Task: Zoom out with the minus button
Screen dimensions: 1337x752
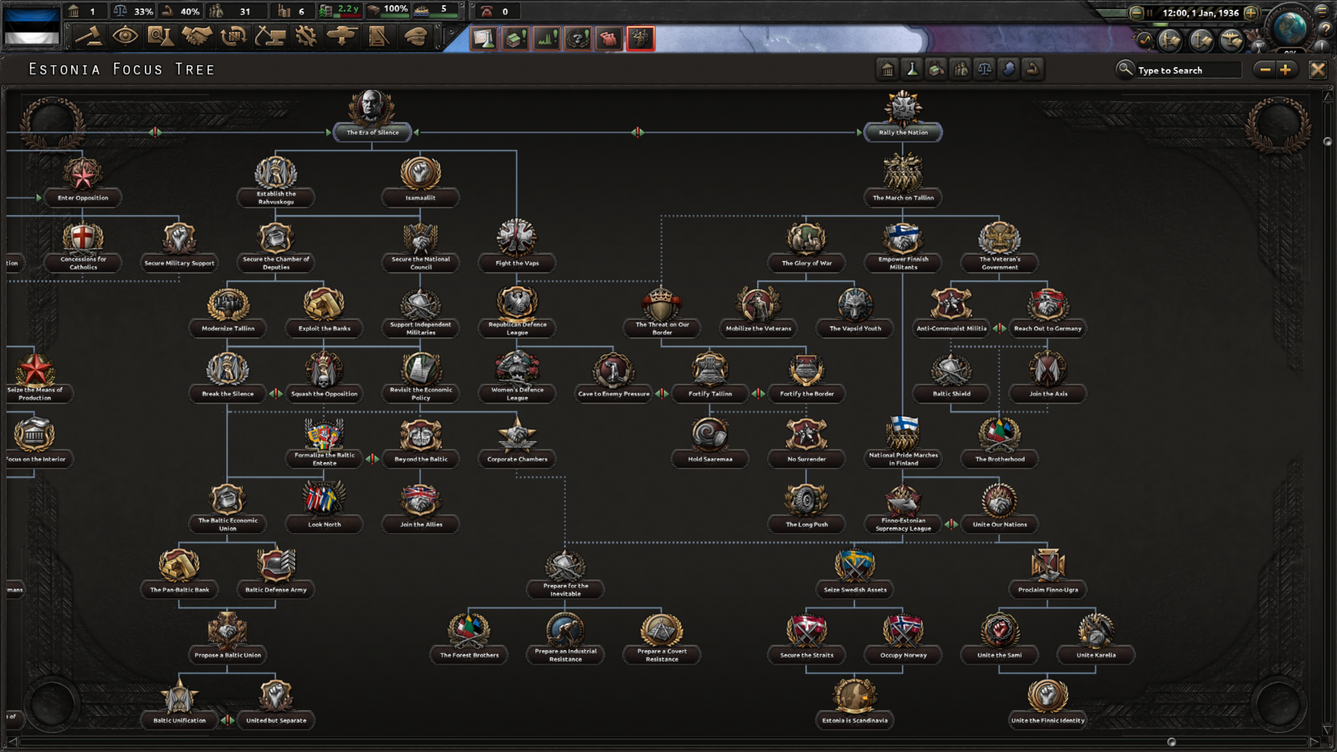Action: (1265, 69)
